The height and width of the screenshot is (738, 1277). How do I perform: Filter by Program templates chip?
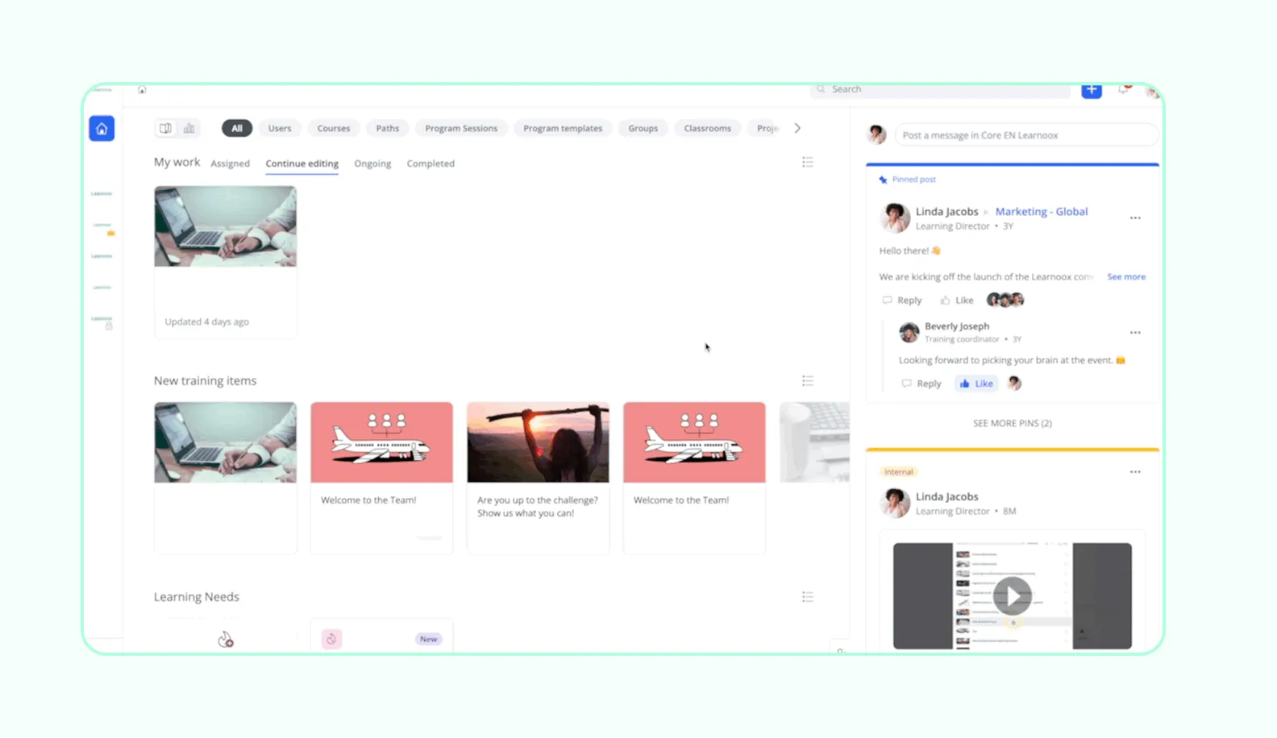(x=563, y=128)
